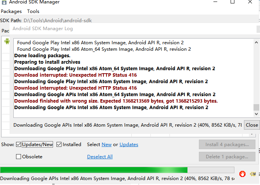260x185 pixels.
Task: Select the 'Done loading packages.' log line
Action: tap(42, 56)
